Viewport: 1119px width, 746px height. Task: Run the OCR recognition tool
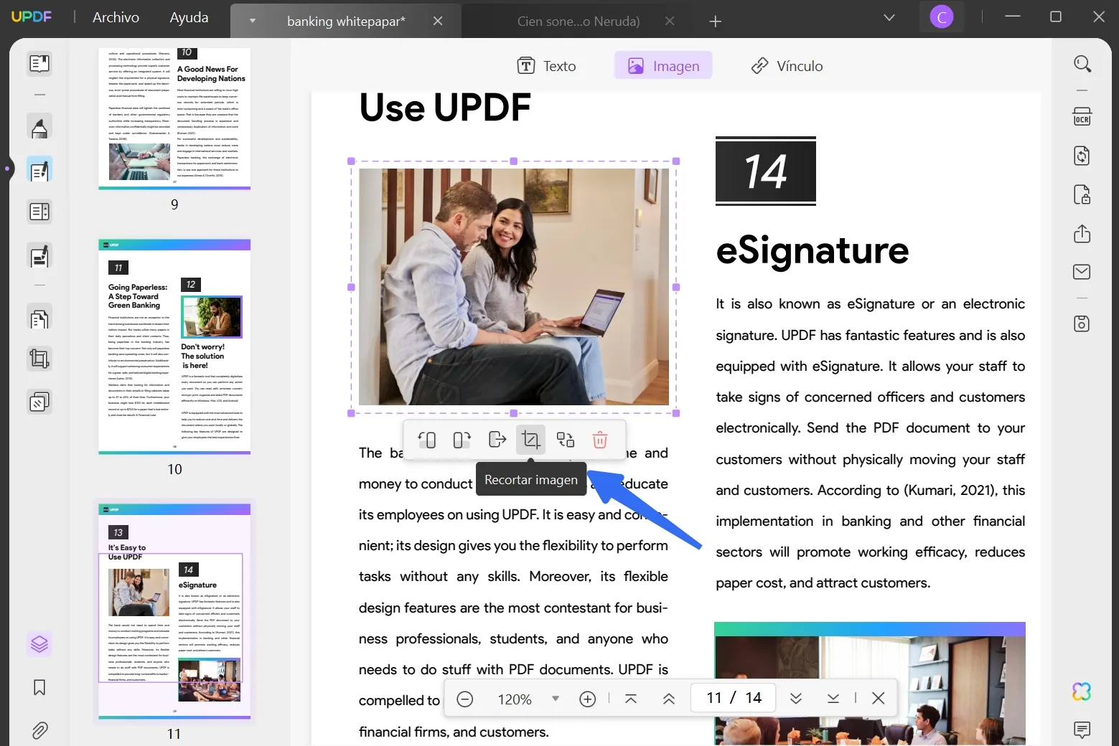1082,116
